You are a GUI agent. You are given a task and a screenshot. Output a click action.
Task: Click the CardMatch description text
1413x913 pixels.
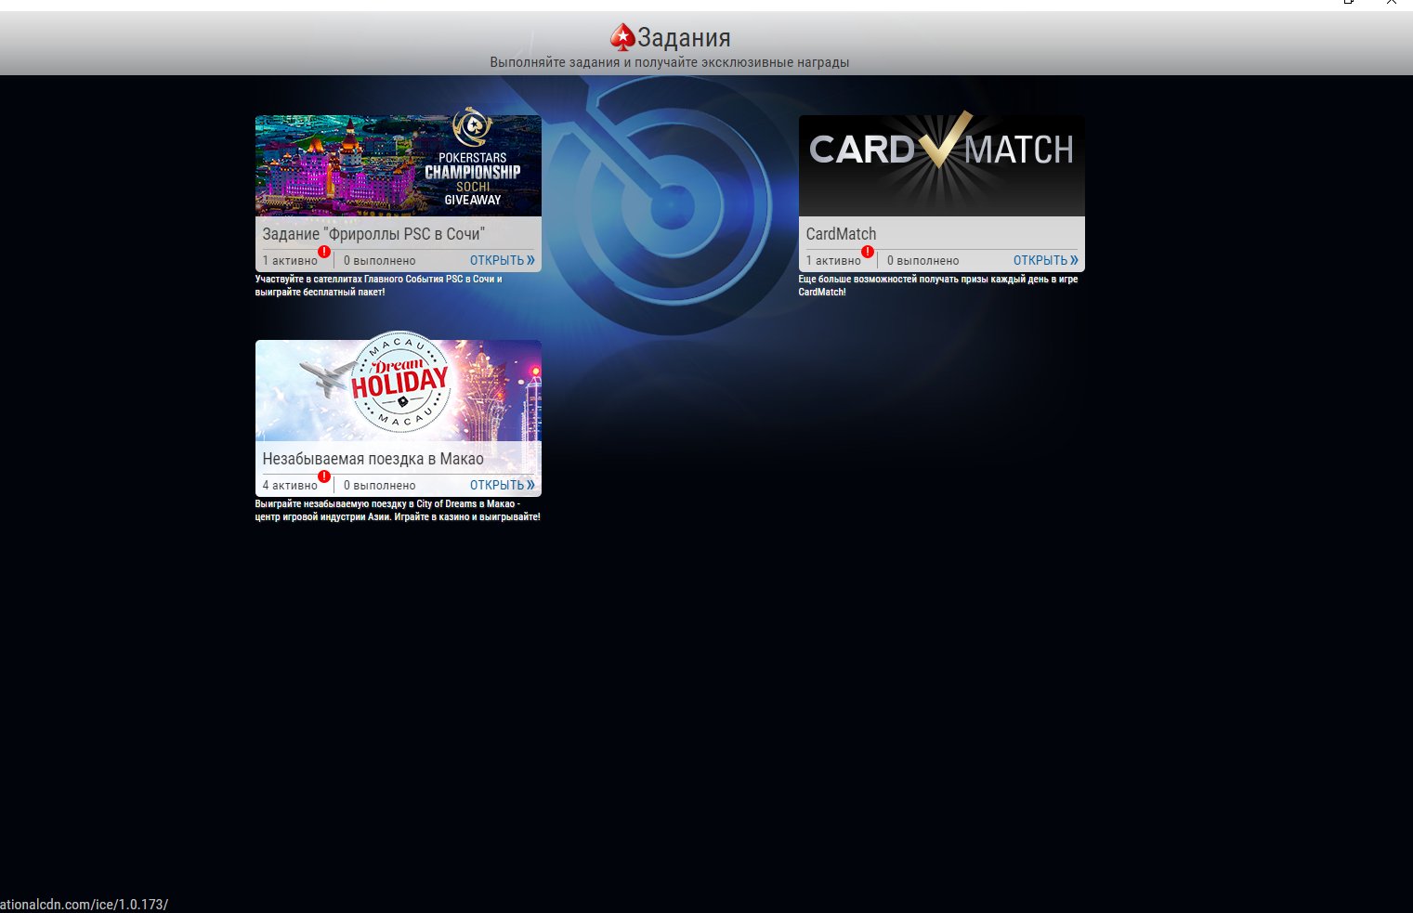938,285
